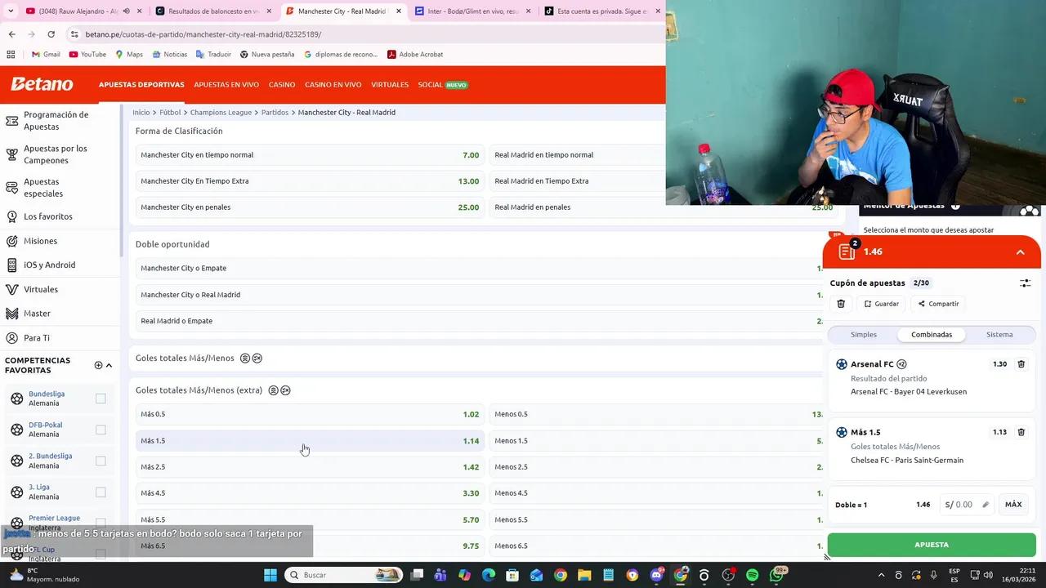Remove Arsenal FC bet from coupon

[1021, 364]
